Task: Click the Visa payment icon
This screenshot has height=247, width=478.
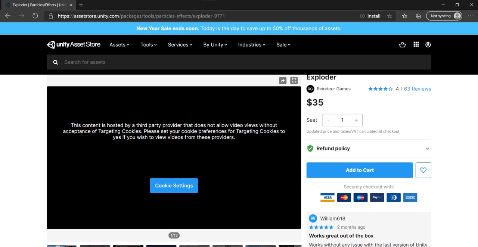Action: coord(328,197)
